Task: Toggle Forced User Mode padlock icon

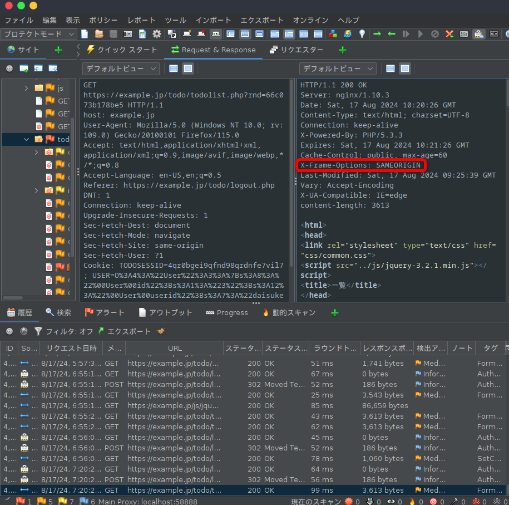Action: [x=479, y=34]
